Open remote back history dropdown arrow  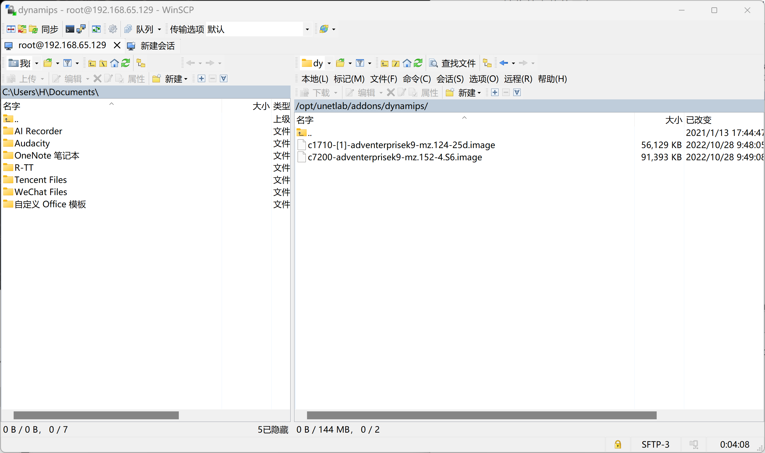tap(513, 63)
